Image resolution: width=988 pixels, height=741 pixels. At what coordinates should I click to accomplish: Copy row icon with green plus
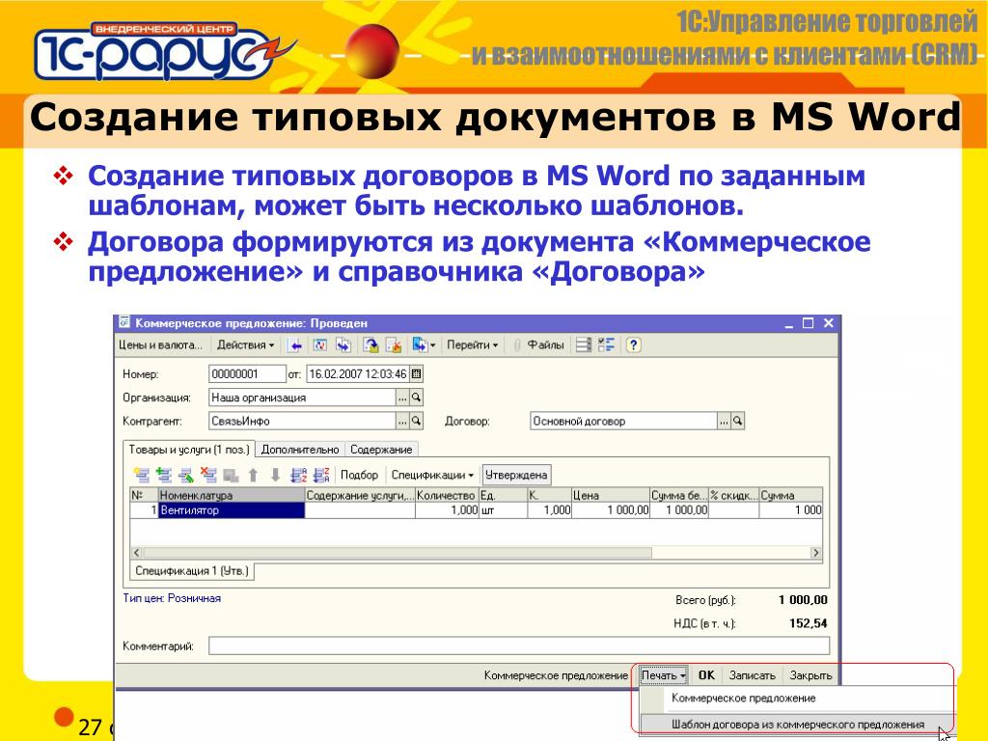(164, 475)
